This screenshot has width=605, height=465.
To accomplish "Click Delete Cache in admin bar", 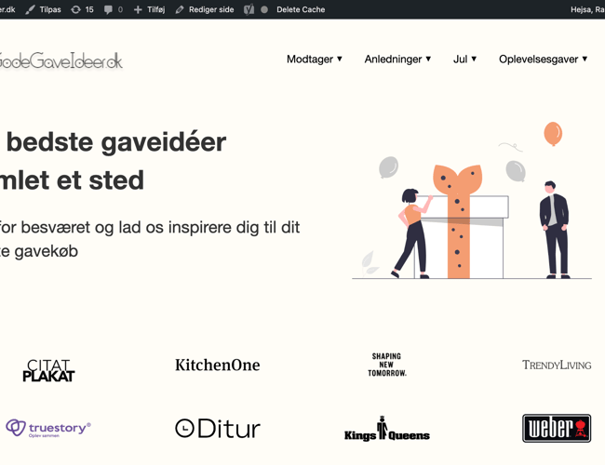I will tap(301, 9).
